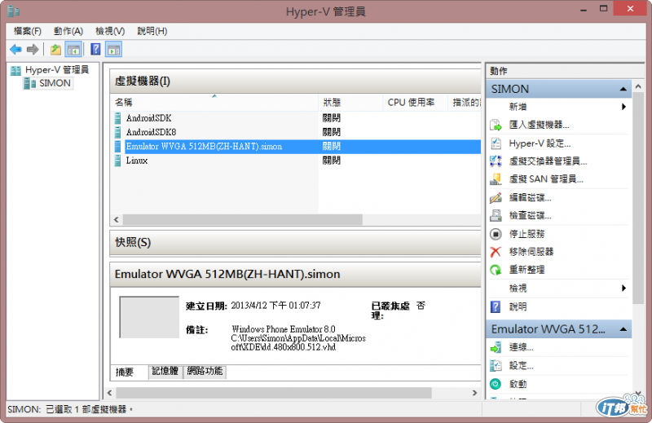Screen dimensions: 652x423
Task: Expand the 檢視 submenu arrow in actions
Action: click(x=623, y=289)
